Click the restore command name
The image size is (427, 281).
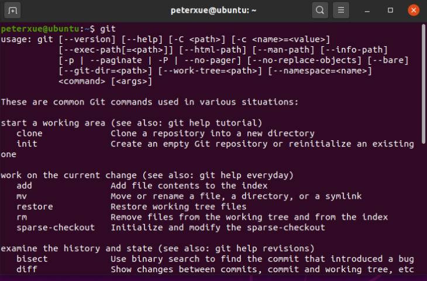click(35, 207)
